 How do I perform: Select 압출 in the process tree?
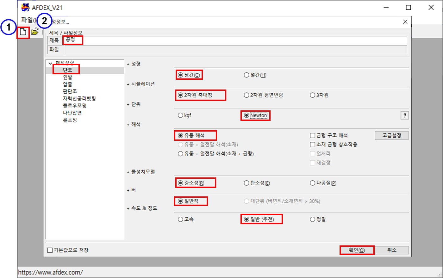coord(67,84)
